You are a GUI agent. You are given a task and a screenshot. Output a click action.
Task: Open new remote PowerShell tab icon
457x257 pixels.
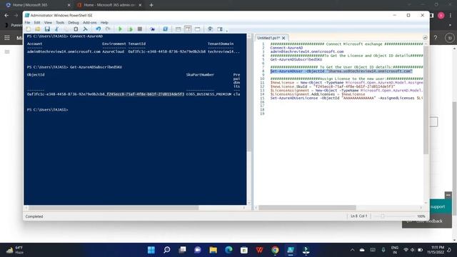(x=152, y=29)
